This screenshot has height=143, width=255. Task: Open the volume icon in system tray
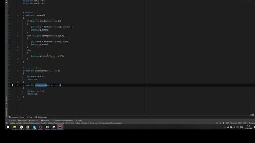[x=237, y=127]
